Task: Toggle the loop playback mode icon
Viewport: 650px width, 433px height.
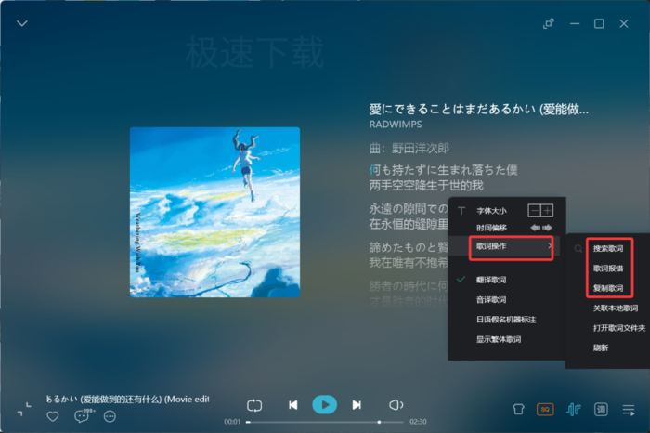Action: (254, 405)
